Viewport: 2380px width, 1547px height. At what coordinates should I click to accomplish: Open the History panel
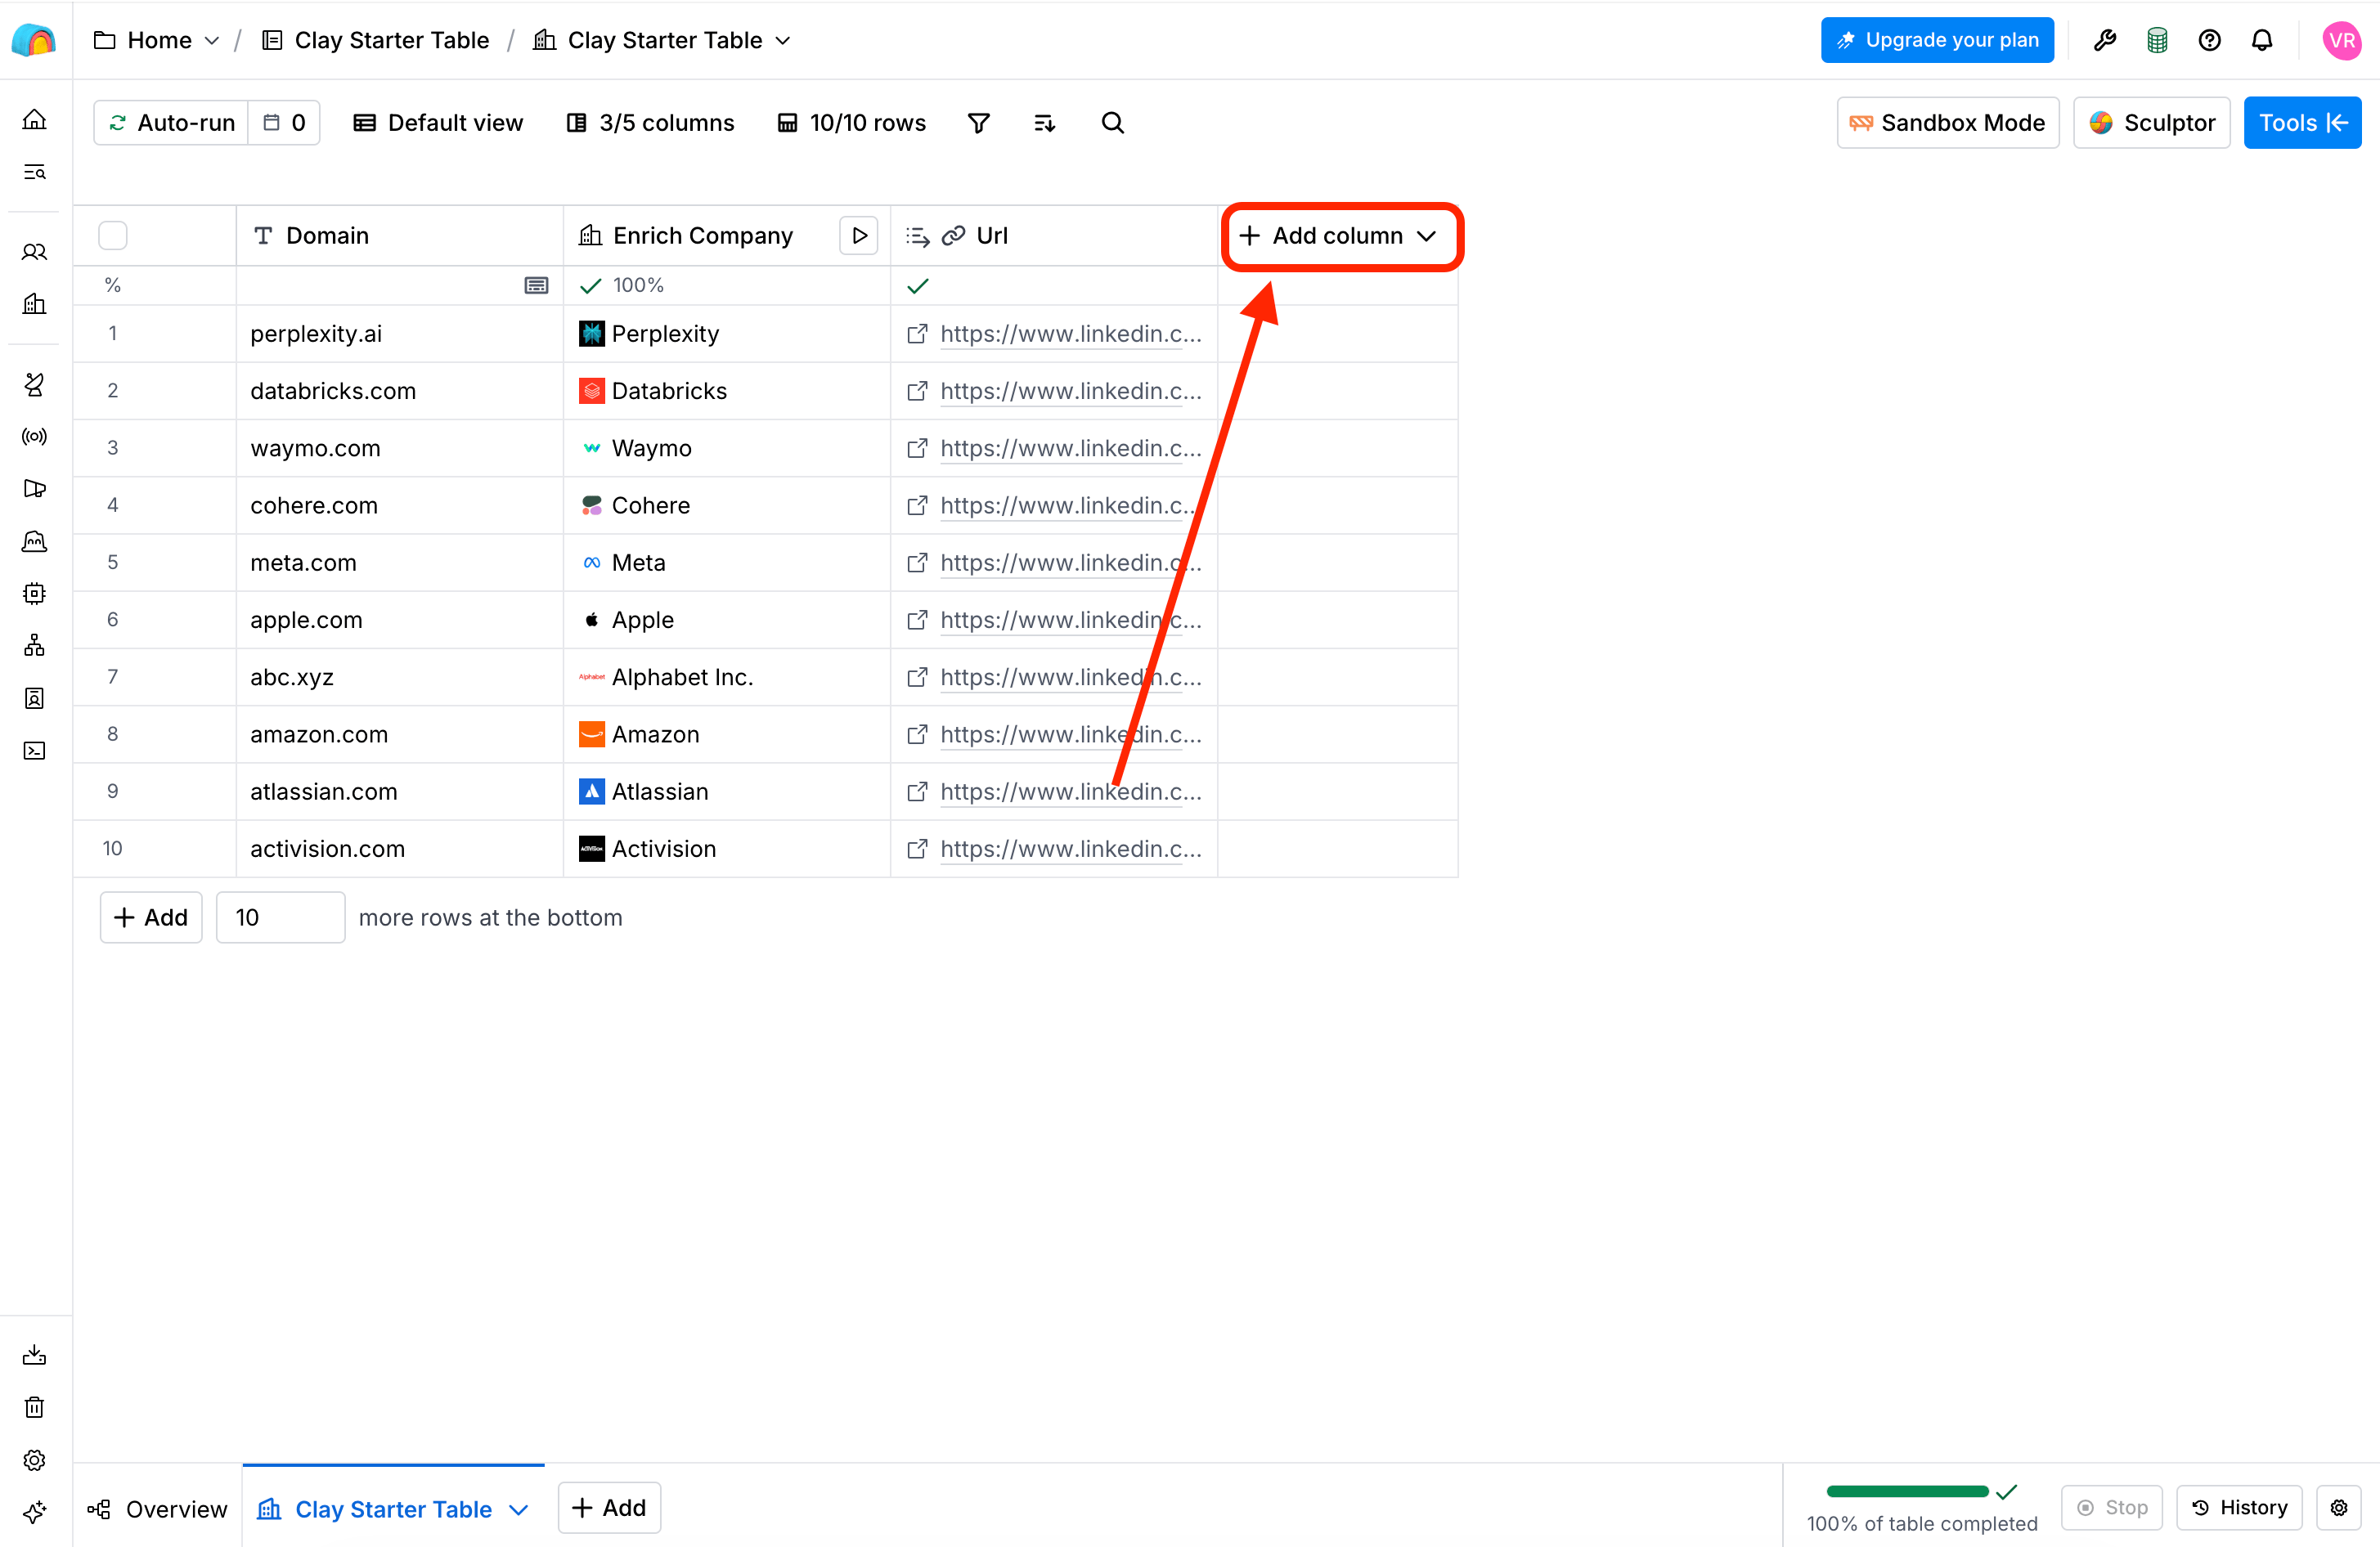2240,1508
